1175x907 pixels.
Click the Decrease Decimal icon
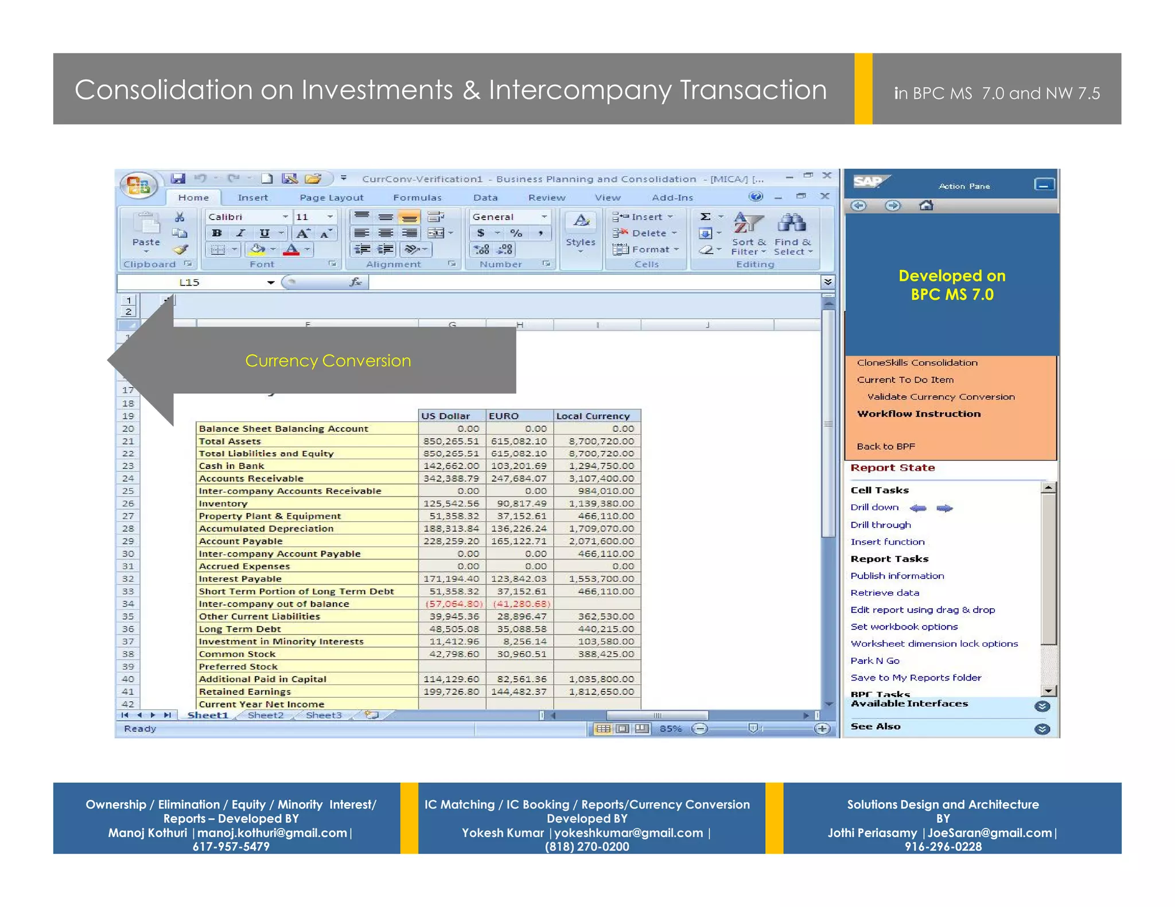click(504, 249)
